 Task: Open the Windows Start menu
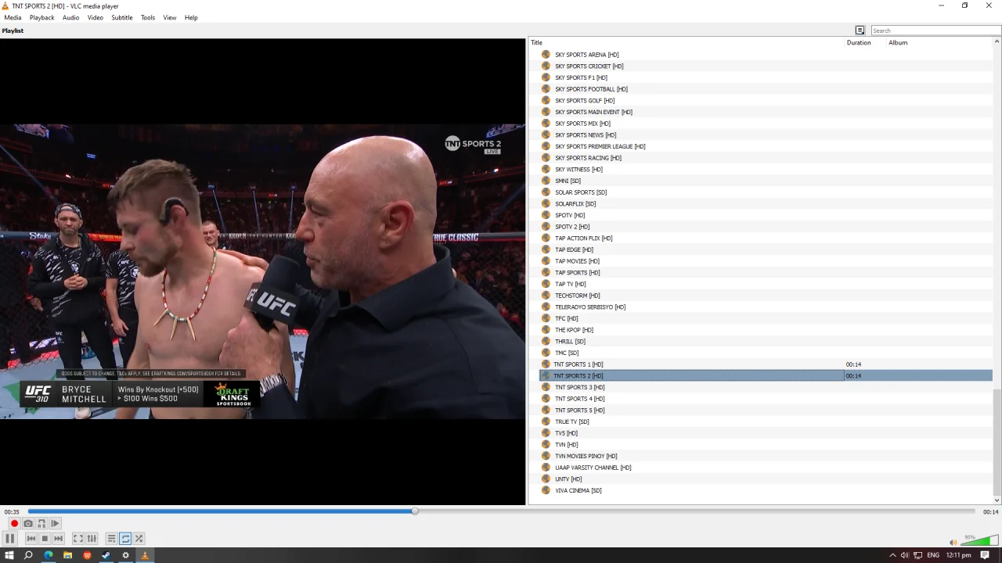coord(9,555)
